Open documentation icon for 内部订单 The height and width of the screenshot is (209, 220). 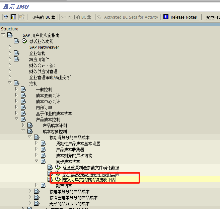click(23, 107)
